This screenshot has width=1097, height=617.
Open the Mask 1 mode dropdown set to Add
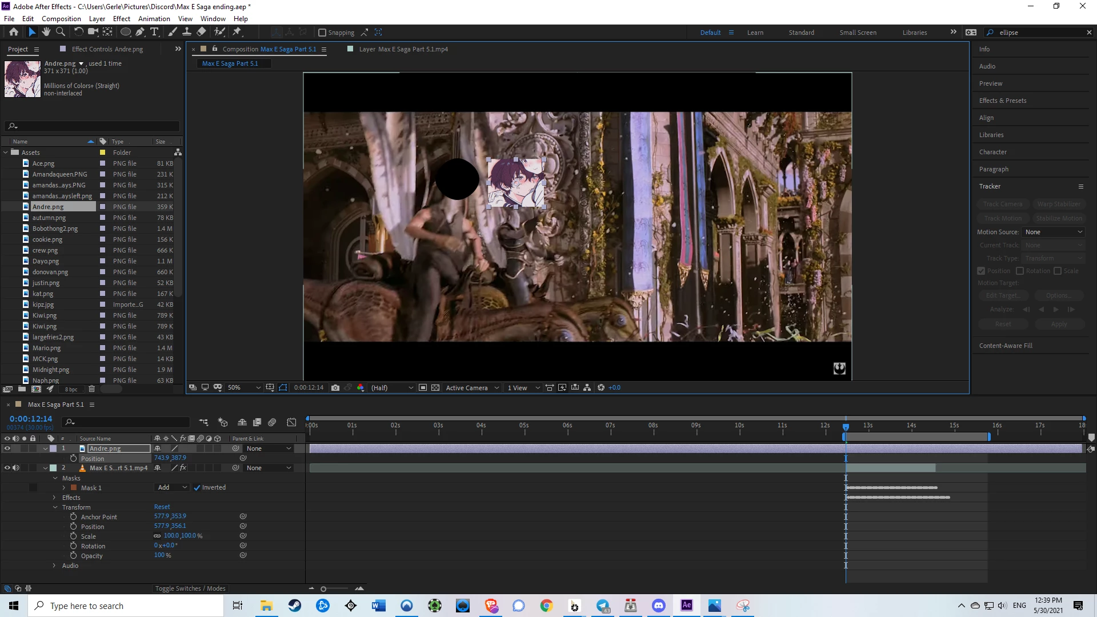click(172, 487)
